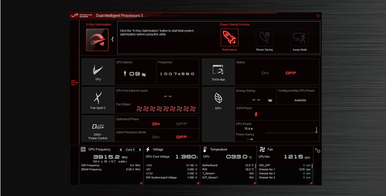Turn Turbo App status OFF
This screenshot has width=386, height=196.
pos(291,73)
